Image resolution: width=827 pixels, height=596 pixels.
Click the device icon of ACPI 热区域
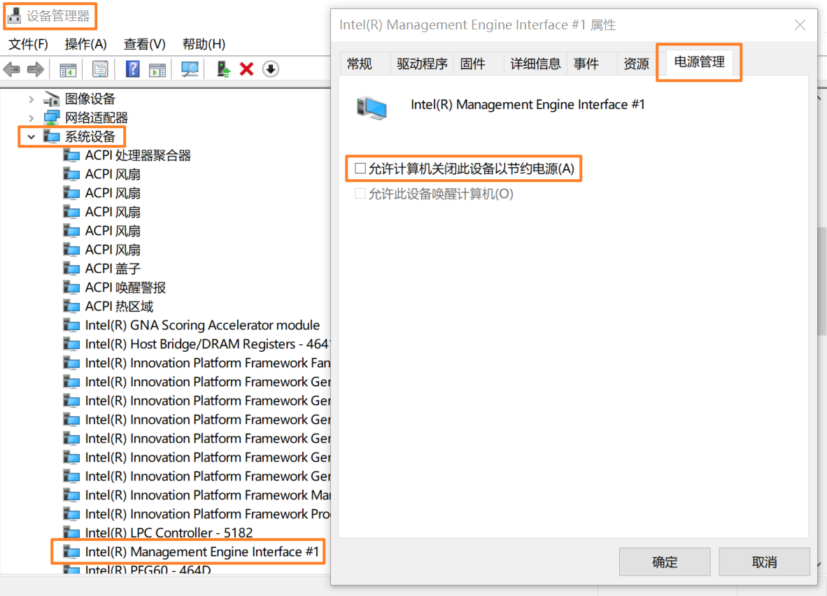click(71, 306)
